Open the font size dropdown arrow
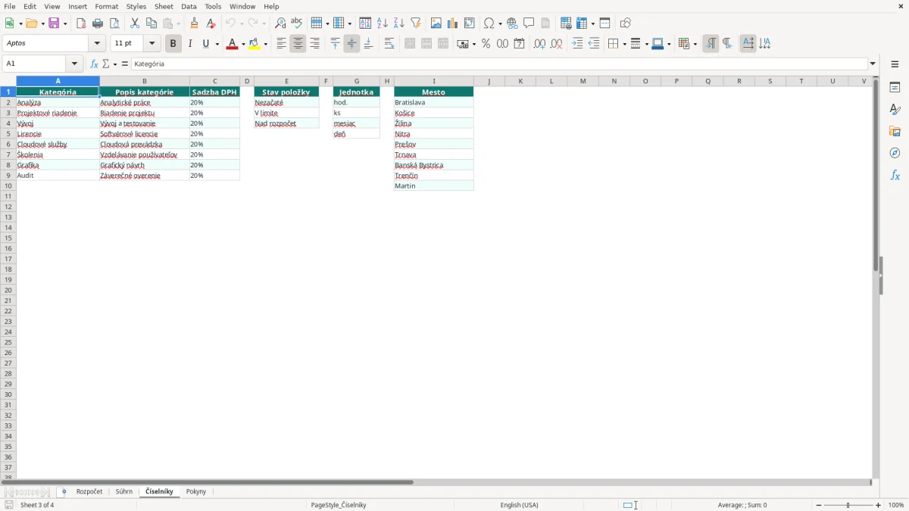Image resolution: width=909 pixels, height=511 pixels. coord(151,44)
